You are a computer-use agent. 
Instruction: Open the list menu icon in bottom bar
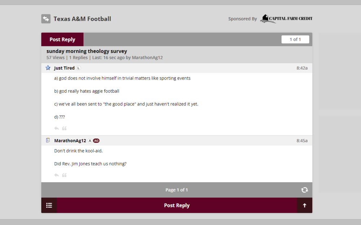point(49,205)
